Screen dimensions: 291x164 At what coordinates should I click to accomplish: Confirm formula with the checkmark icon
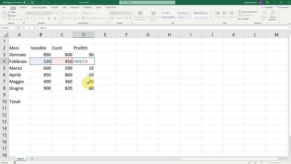click(x=29, y=28)
